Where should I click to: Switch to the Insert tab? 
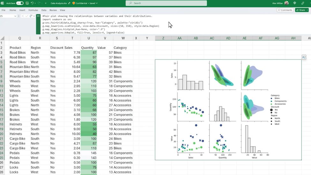[x=22, y=10]
